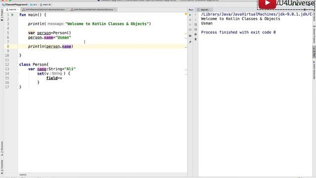Click the yellow warning marker at top of editor

point(186,14)
